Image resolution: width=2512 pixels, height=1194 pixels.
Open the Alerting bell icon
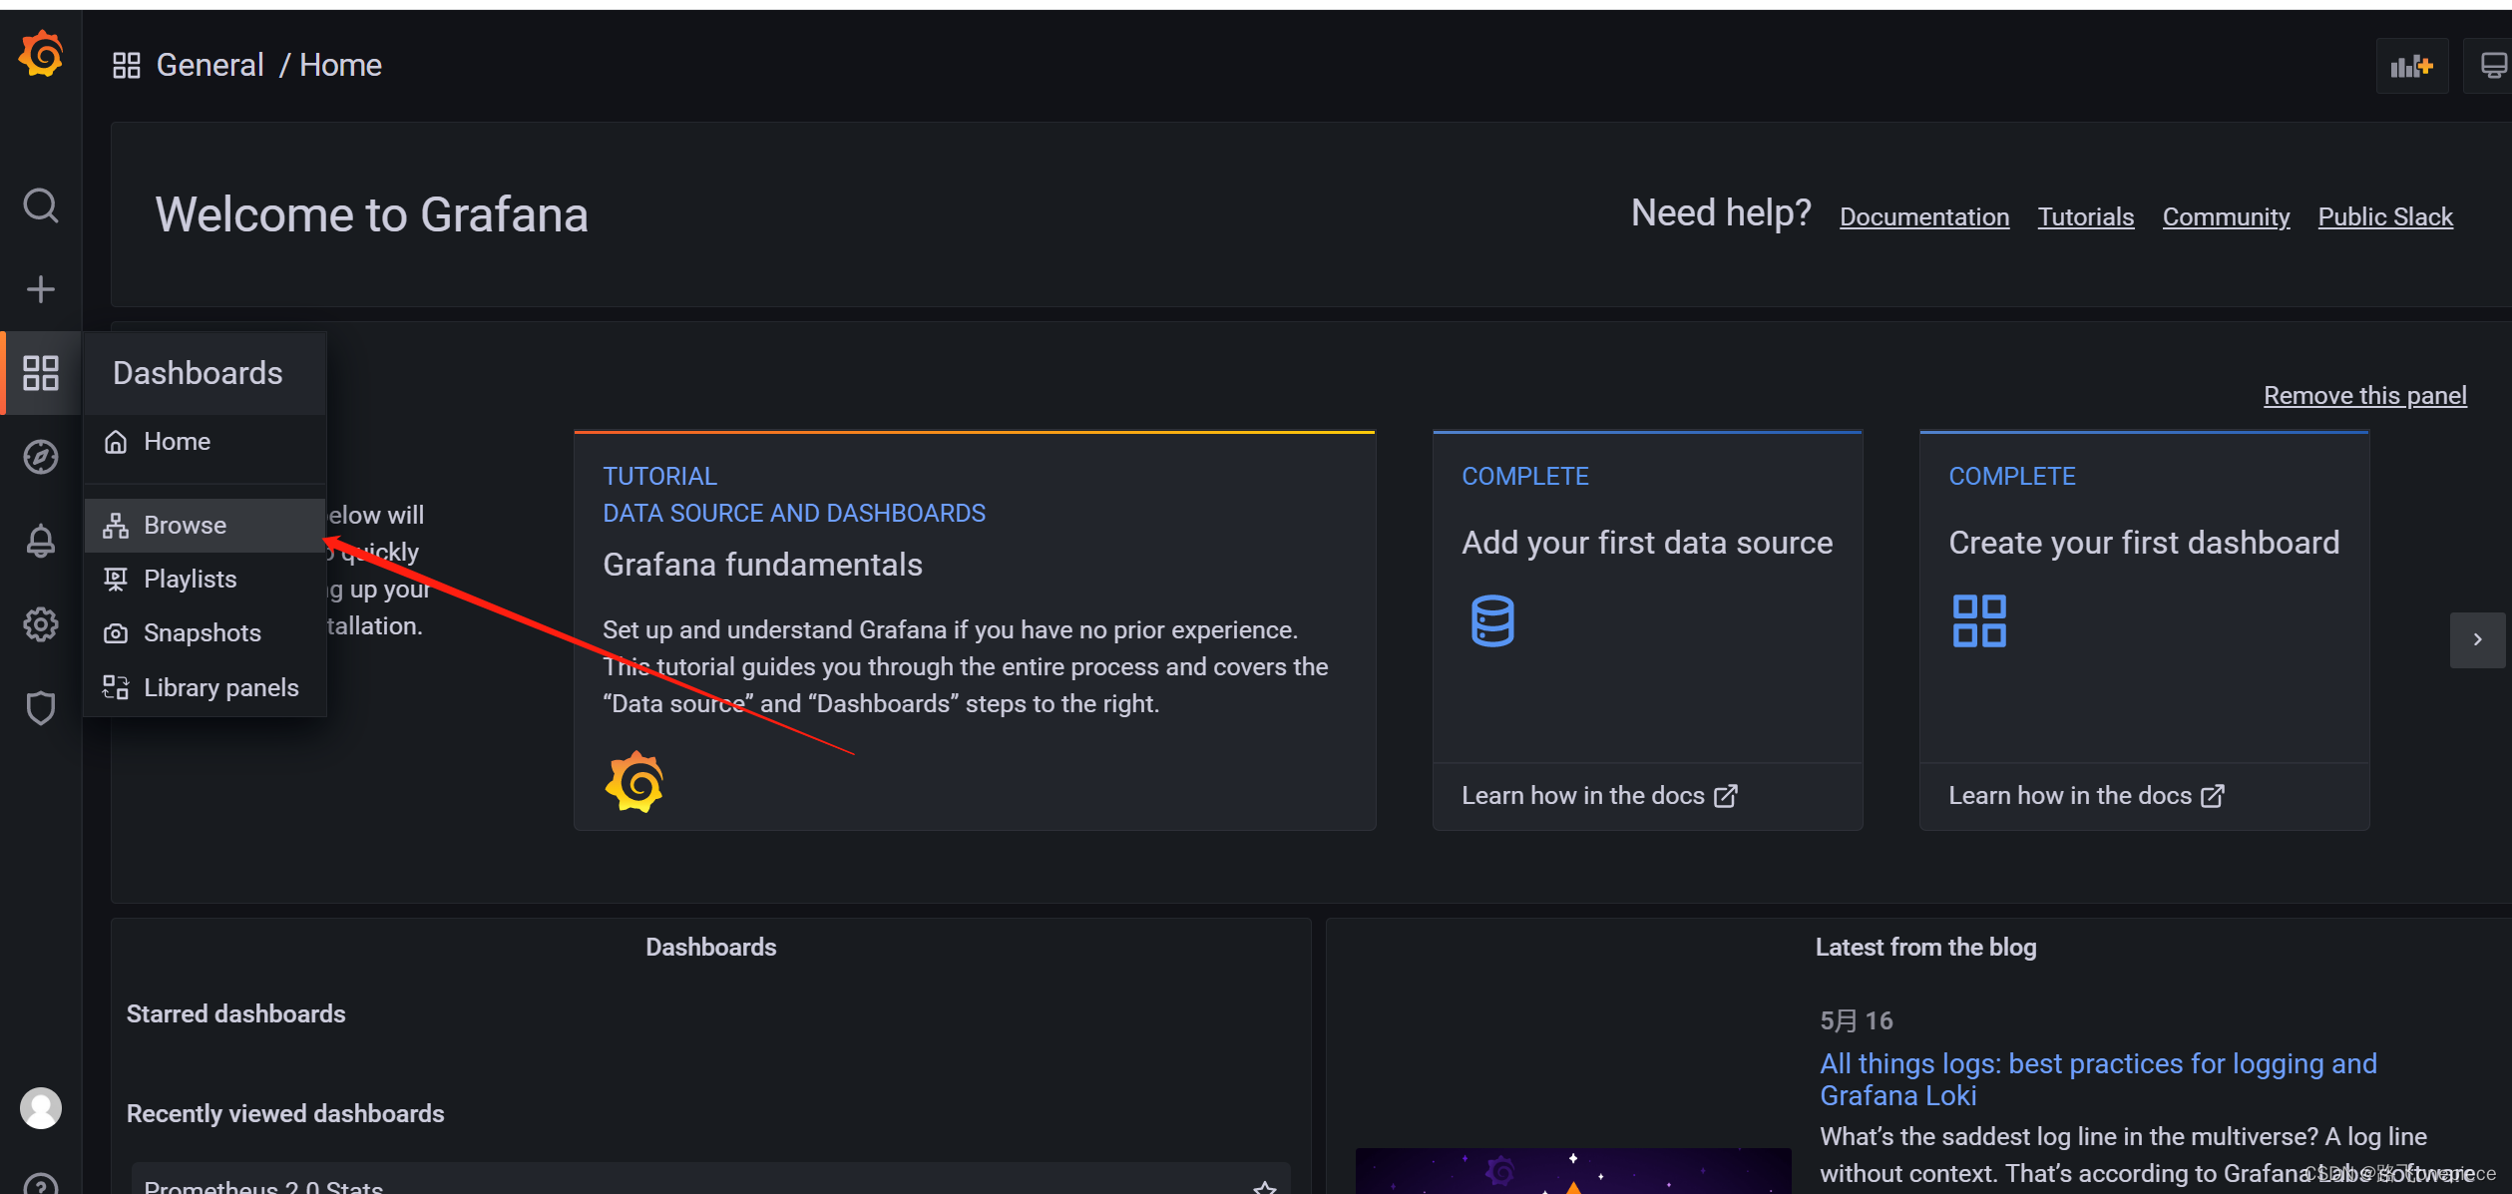click(x=41, y=541)
